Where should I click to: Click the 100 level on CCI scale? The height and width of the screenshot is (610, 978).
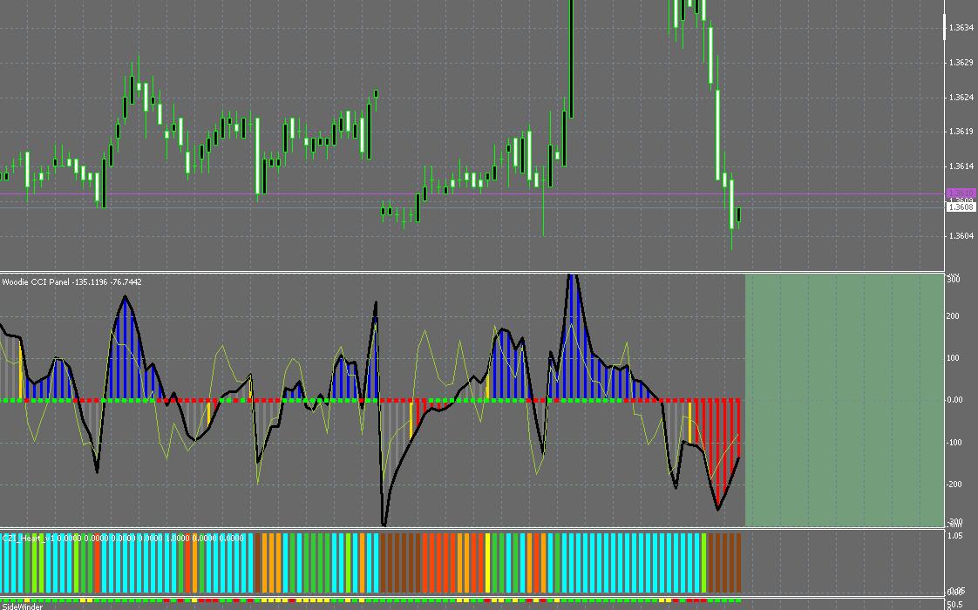953,358
